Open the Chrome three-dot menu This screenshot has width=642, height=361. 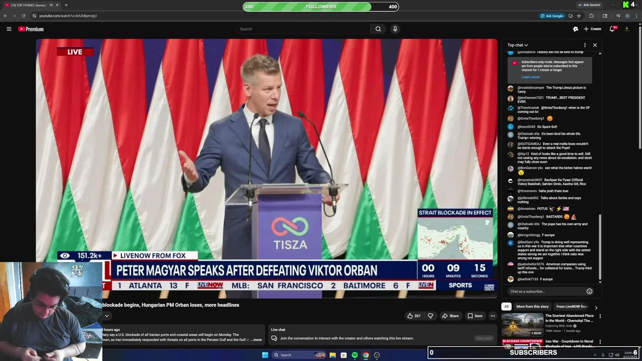pos(636,16)
